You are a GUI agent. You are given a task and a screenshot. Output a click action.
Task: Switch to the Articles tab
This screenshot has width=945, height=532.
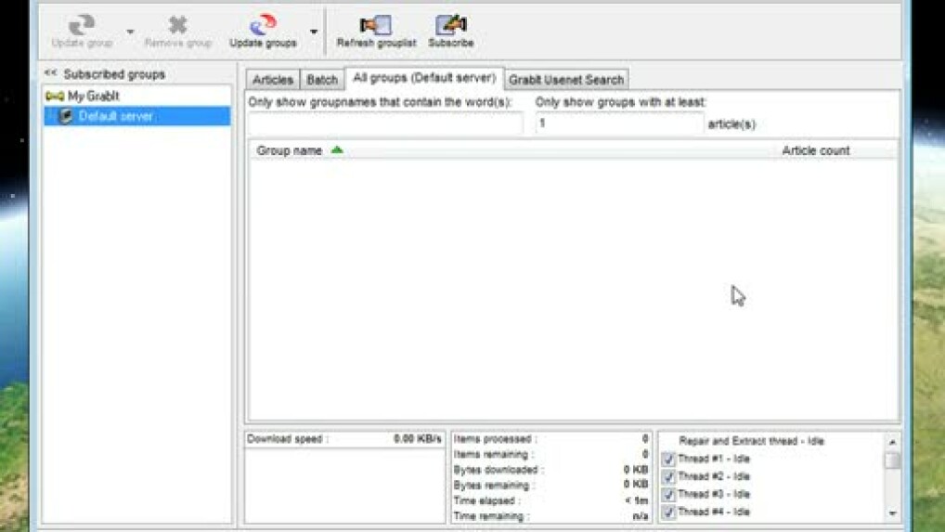pos(273,80)
